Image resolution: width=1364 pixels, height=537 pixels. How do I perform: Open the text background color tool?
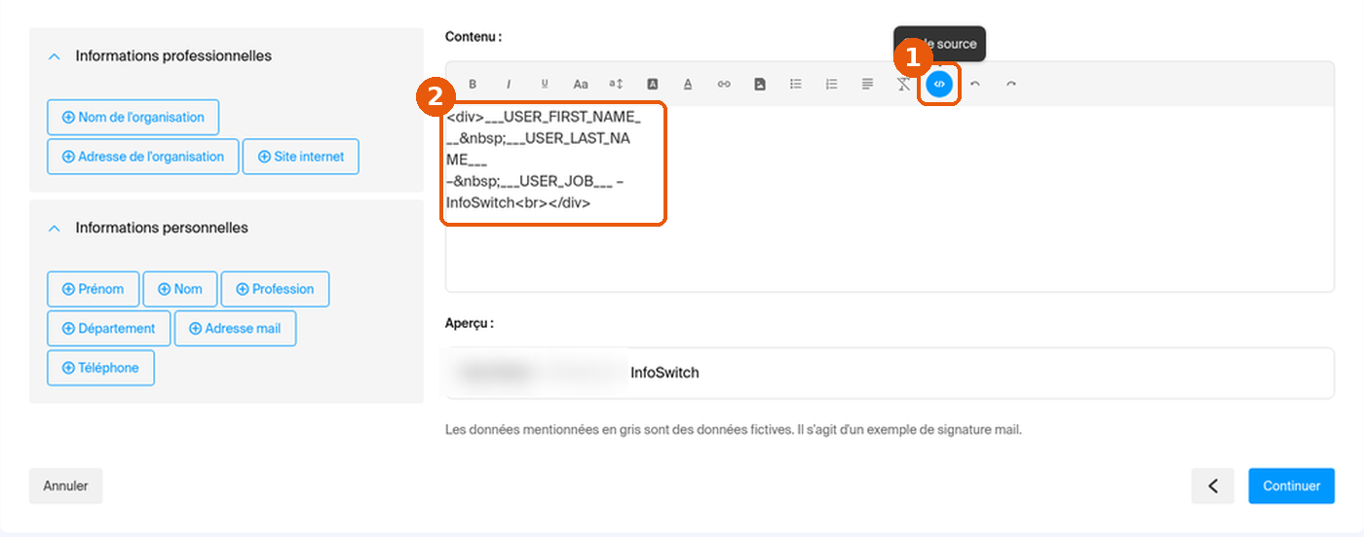(653, 85)
